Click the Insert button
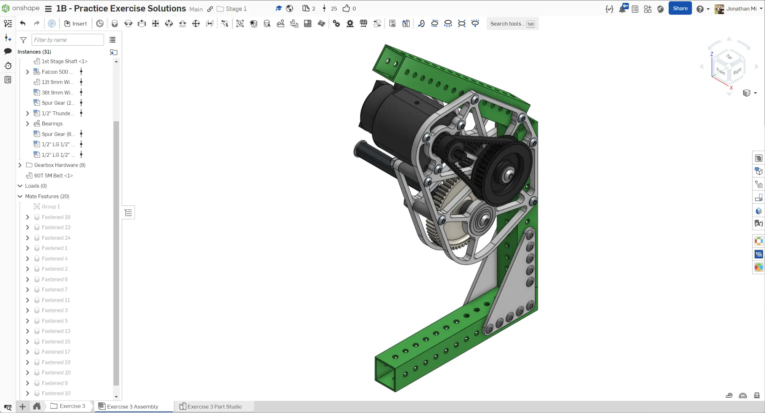The width and height of the screenshot is (765, 413). 76,24
